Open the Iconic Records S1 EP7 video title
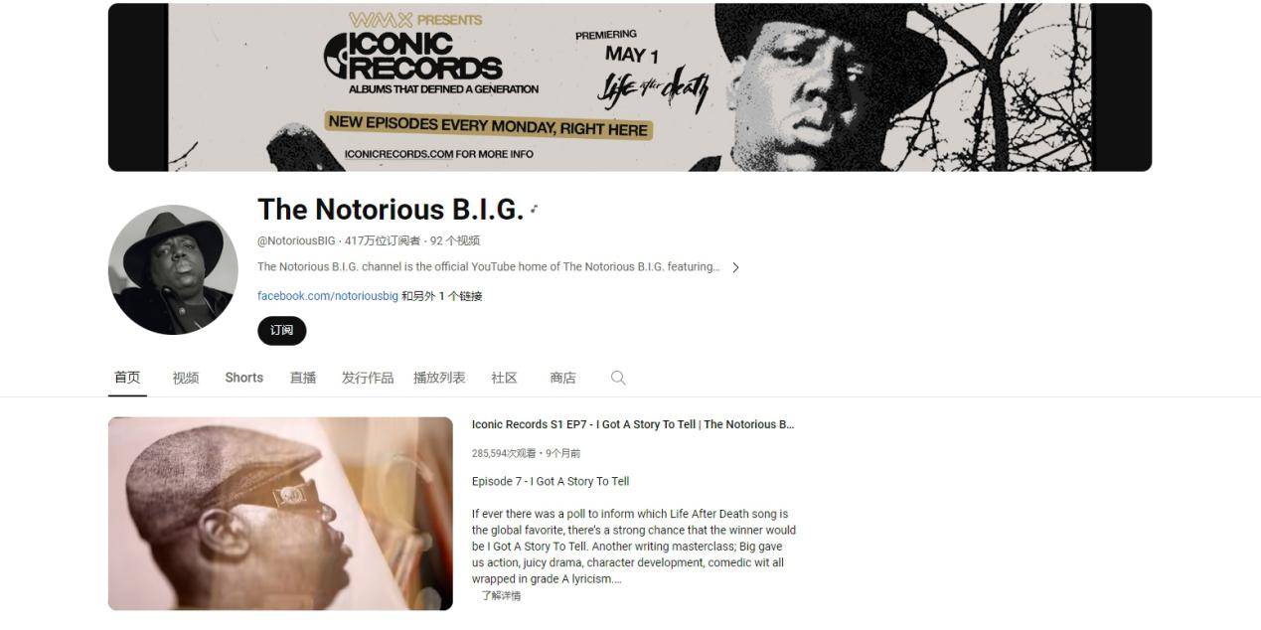This screenshot has width=1261, height=630. [x=633, y=424]
